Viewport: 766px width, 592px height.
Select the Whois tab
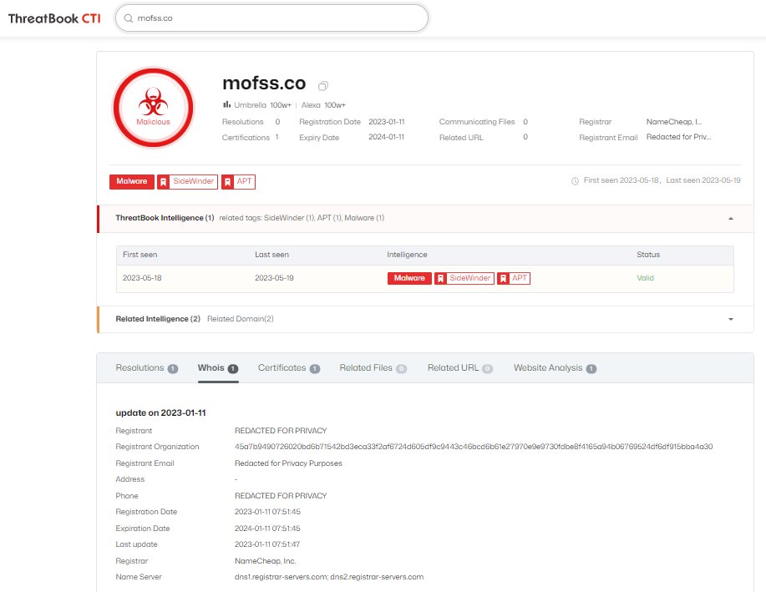click(x=218, y=367)
